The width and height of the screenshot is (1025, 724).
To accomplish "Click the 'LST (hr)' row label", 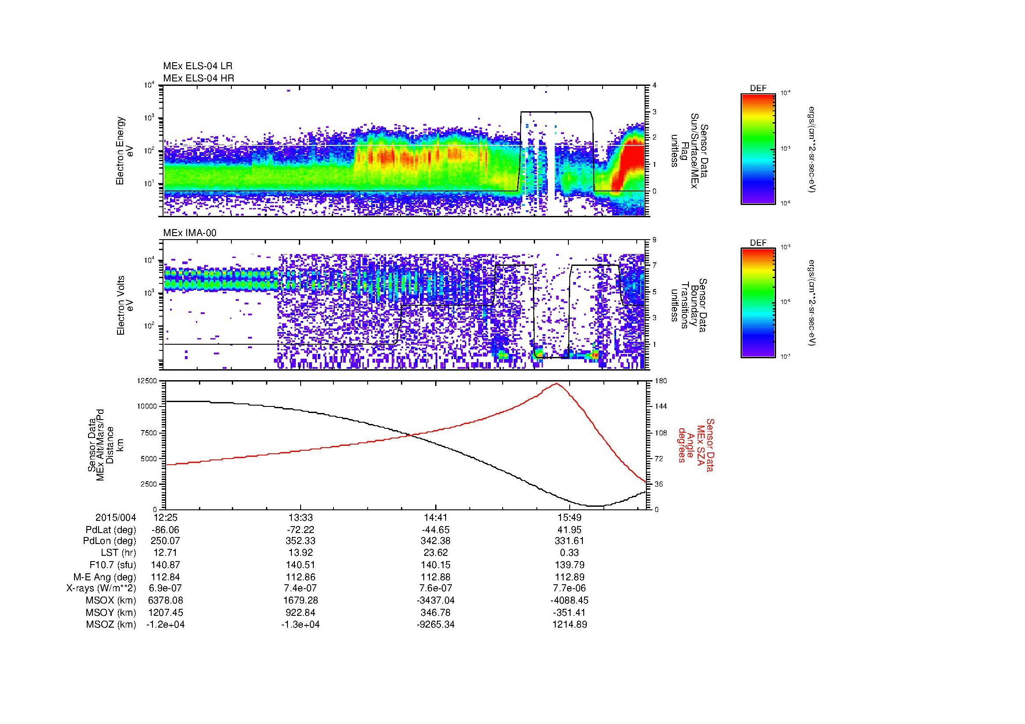I will (118, 553).
